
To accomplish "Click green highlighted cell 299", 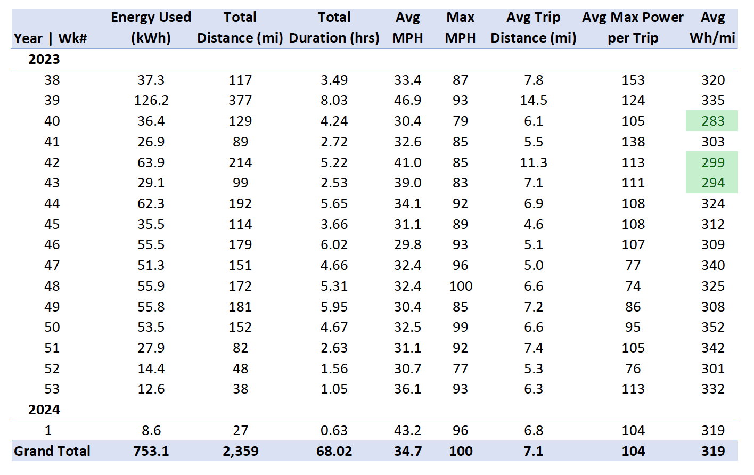I will pos(712,162).
